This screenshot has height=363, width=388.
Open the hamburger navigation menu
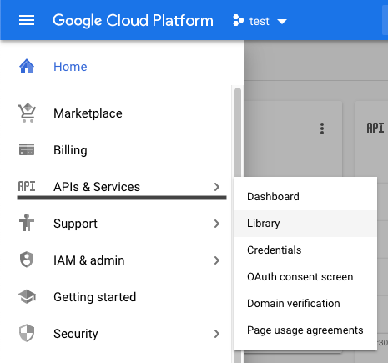[x=27, y=20]
